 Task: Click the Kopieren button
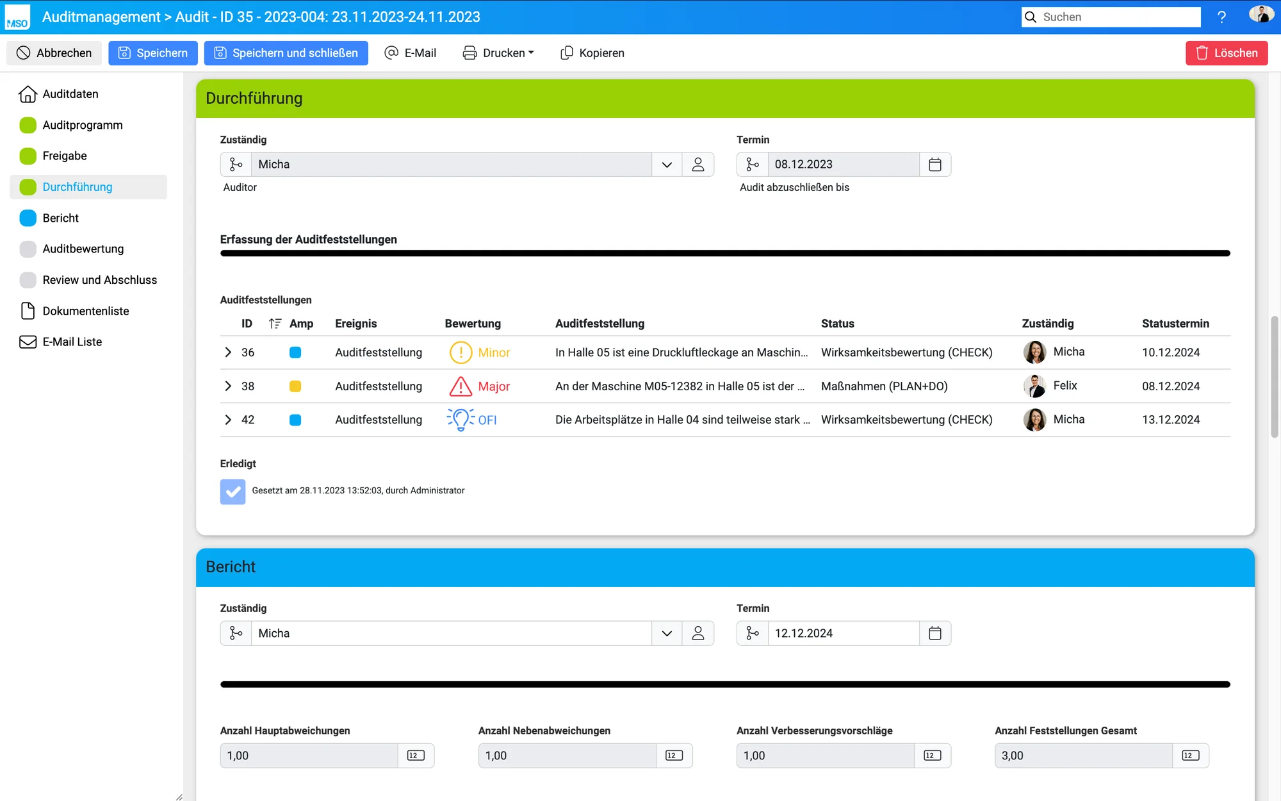click(592, 53)
